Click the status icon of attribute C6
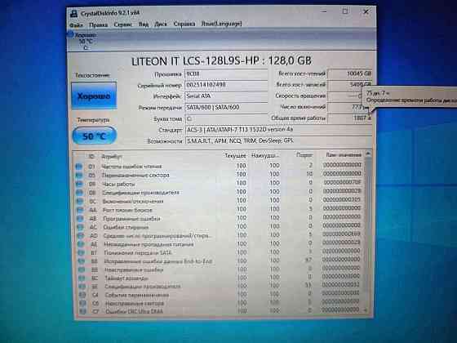This screenshot has width=457, height=343. click(83, 304)
